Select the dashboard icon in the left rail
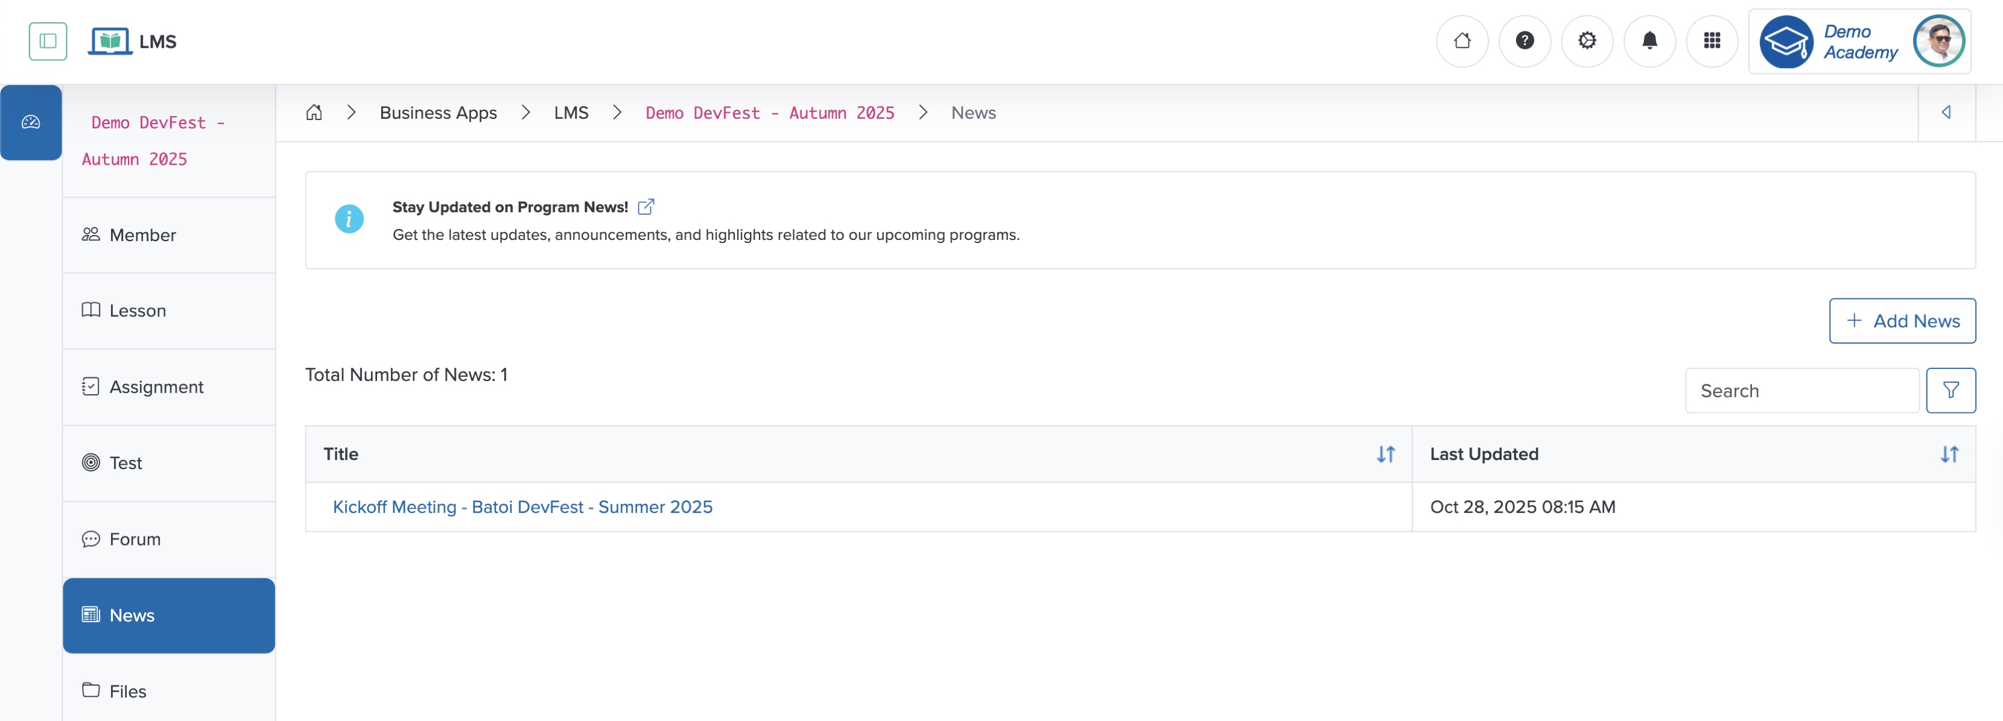This screenshot has height=721, width=2003. click(x=31, y=122)
